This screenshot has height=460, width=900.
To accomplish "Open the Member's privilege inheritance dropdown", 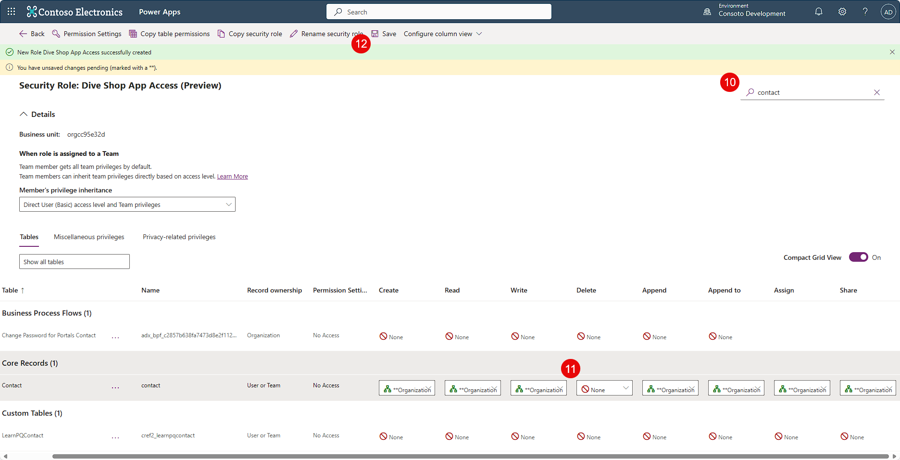I will pos(127,204).
